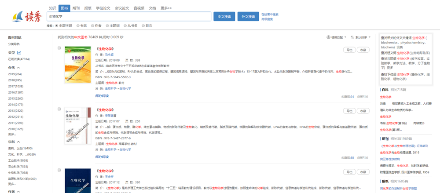Viewport: 440px width, 193px height.
Task: Click the 中文搜索 button
Action: 224,17
